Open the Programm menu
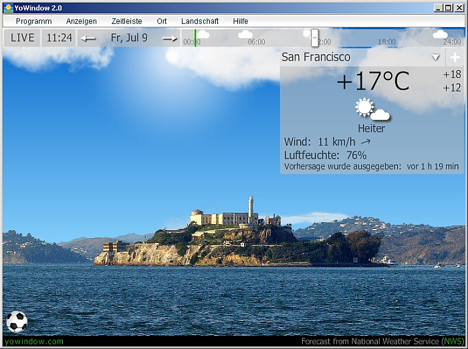468x349 pixels. 33,21
